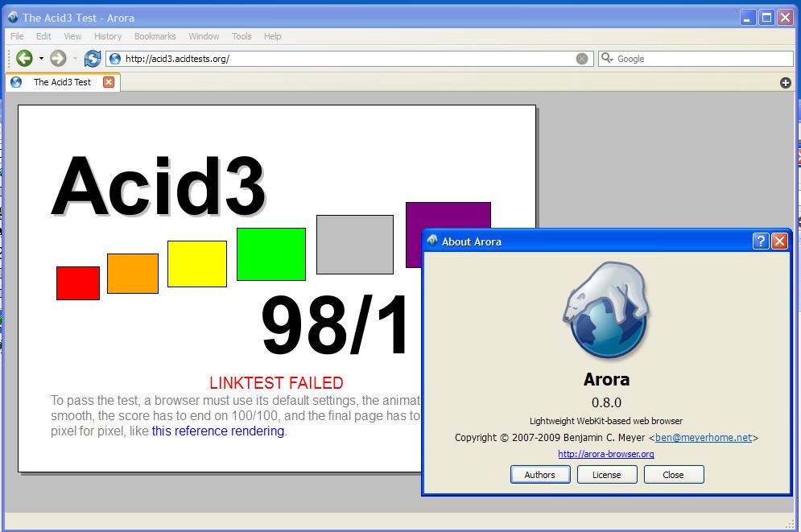Reload the Acid3 page with the refresh icon
This screenshot has width=801, height=532.
92,58
